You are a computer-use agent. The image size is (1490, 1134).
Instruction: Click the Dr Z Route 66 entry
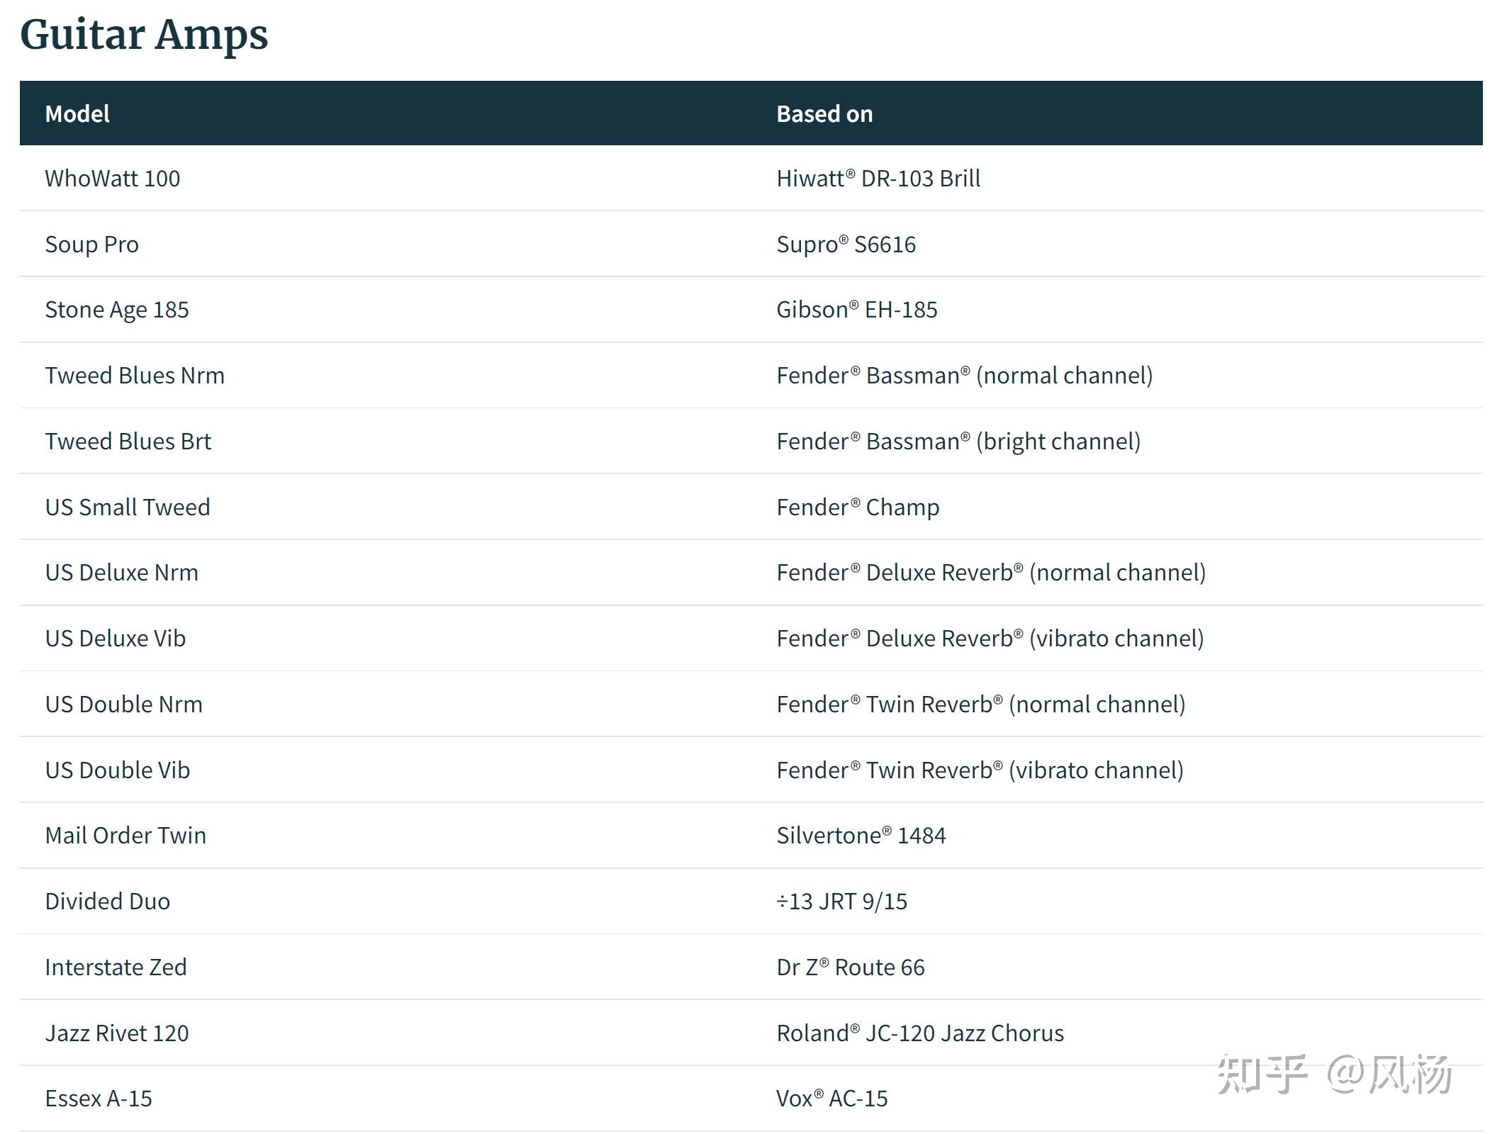tap(851, 967)
